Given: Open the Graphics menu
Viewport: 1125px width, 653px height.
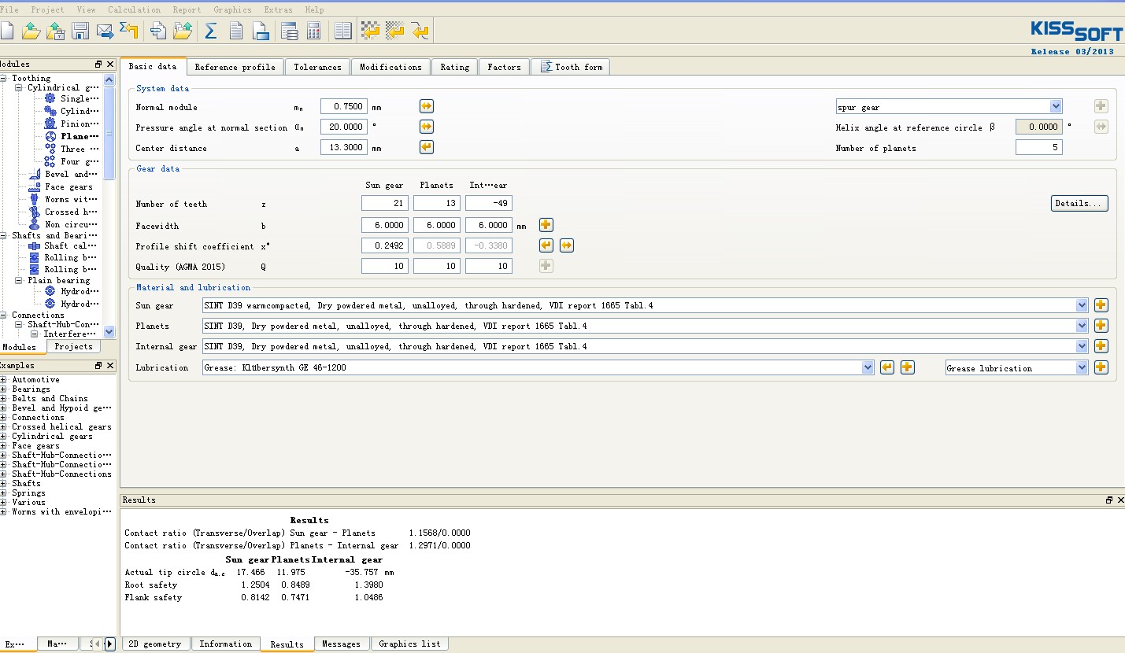Looking at the screenshot, I should [232, 9].
